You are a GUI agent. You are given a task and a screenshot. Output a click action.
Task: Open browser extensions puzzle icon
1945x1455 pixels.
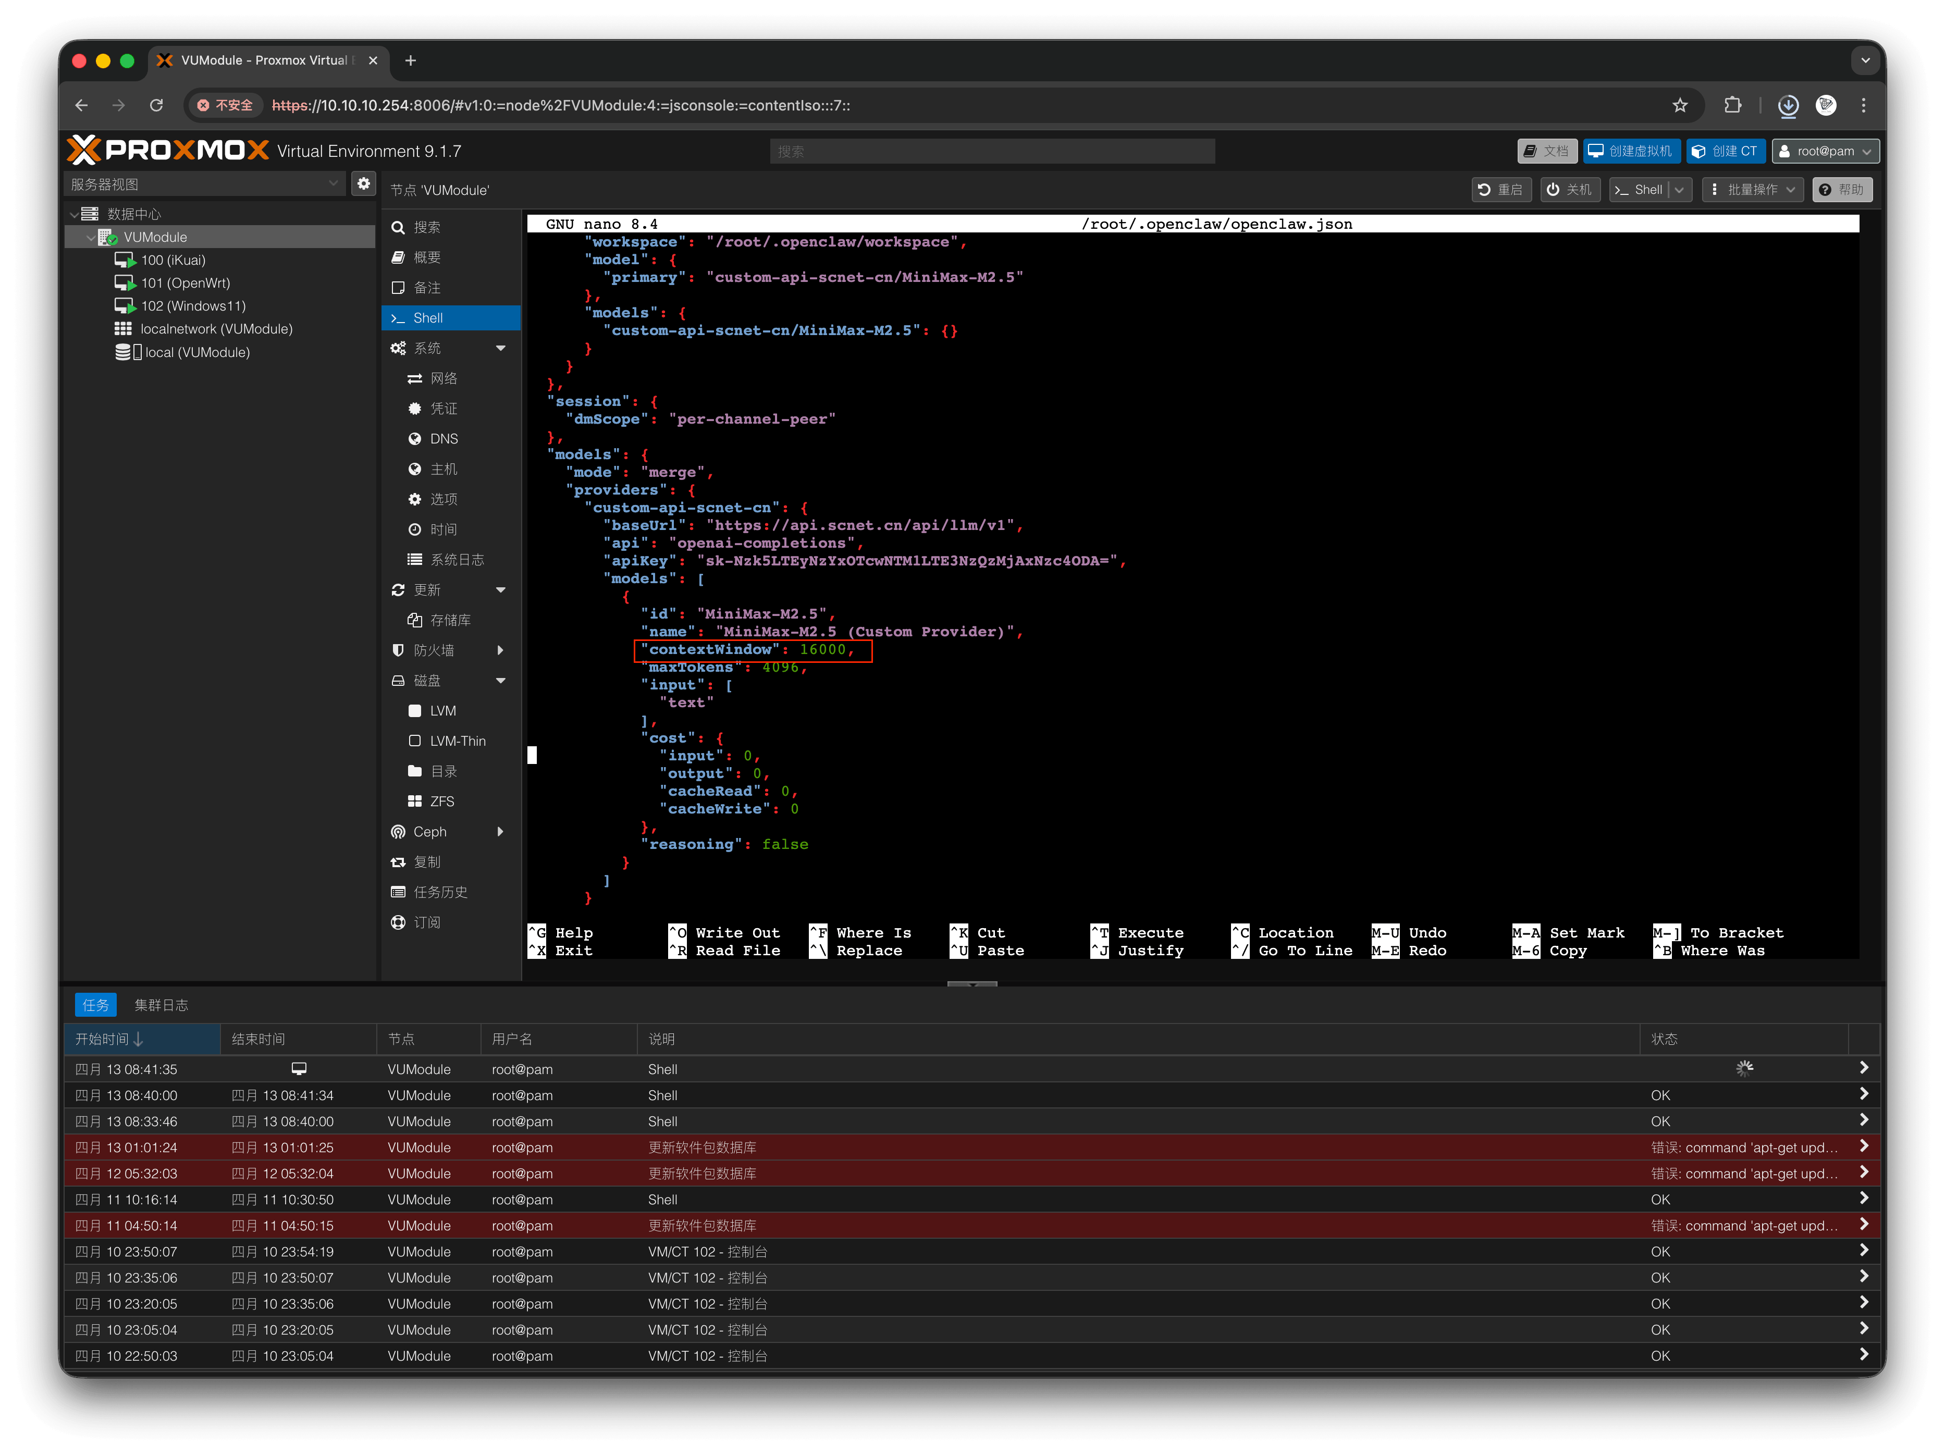(1732, 105)
